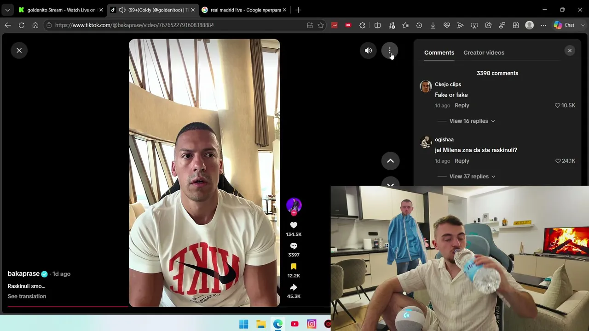The width and height of the screenshot is (589, 331).
Task: Open Ckejo clips commenter profile picture
Action: pos(426,86)
